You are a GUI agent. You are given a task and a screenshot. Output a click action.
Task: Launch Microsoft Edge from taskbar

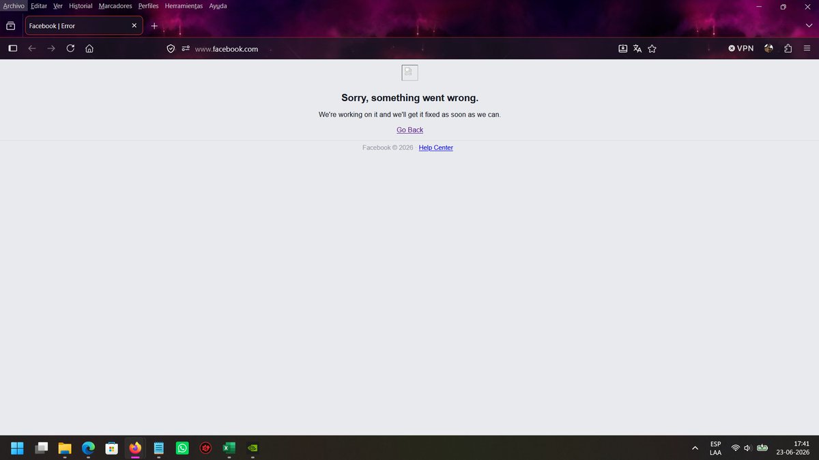click(x=88, y=448)
